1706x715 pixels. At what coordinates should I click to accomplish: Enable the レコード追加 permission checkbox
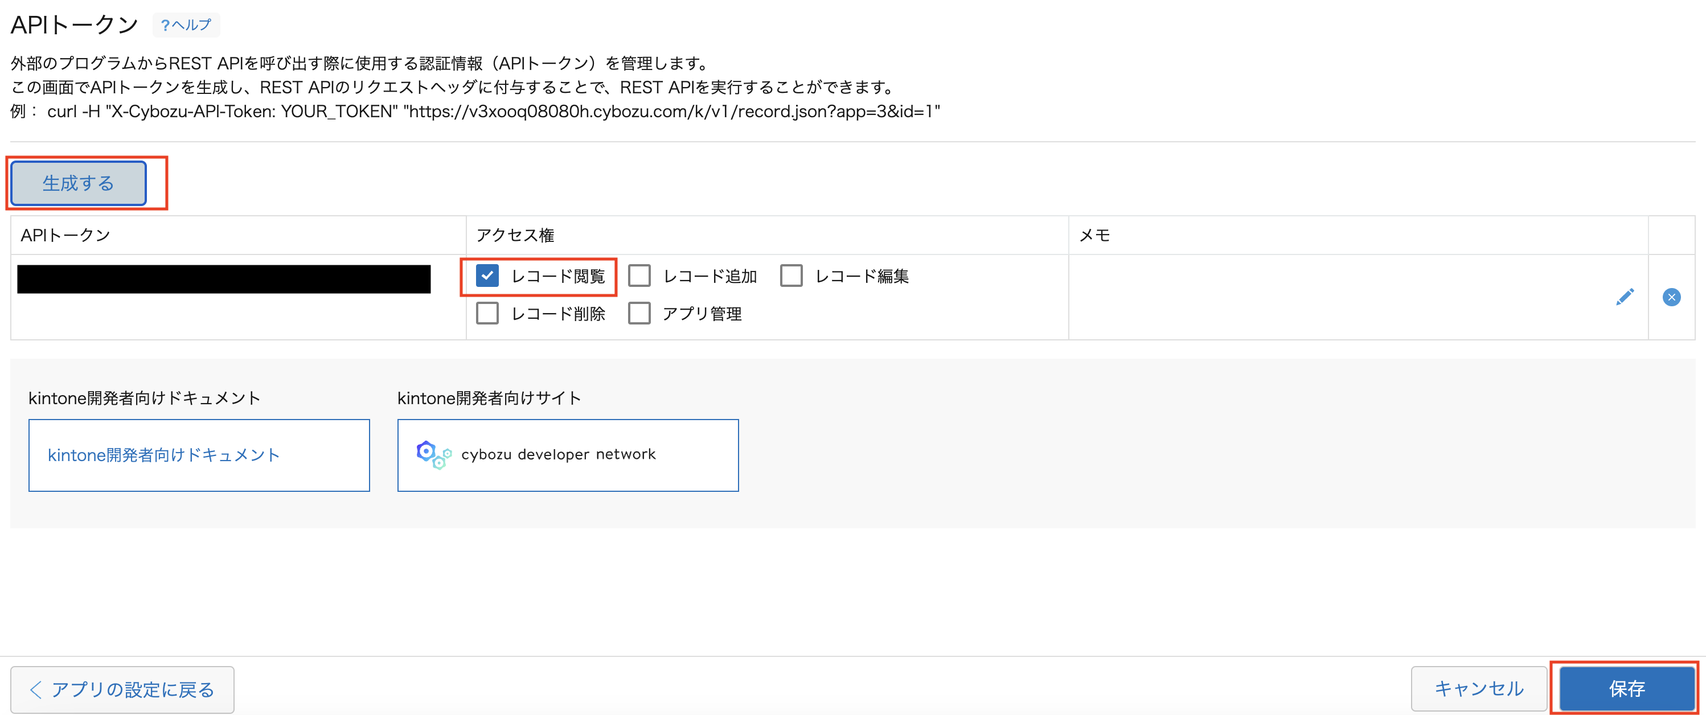(x=639, y=276)
